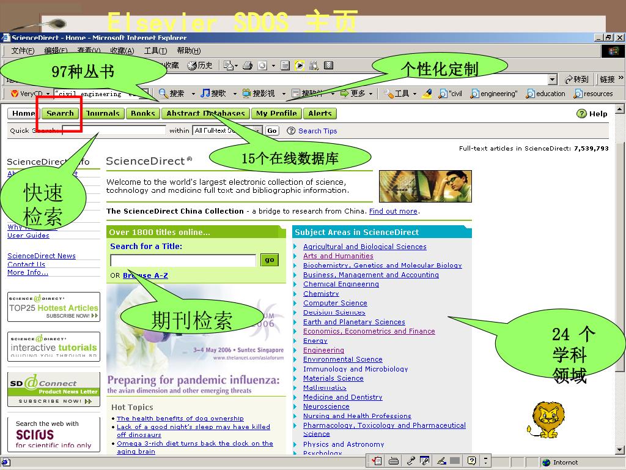The width and height of the screenshot is (626, 470).
Task: Click the Discuss notepad icon in toolbar
Action: (285, 65)
